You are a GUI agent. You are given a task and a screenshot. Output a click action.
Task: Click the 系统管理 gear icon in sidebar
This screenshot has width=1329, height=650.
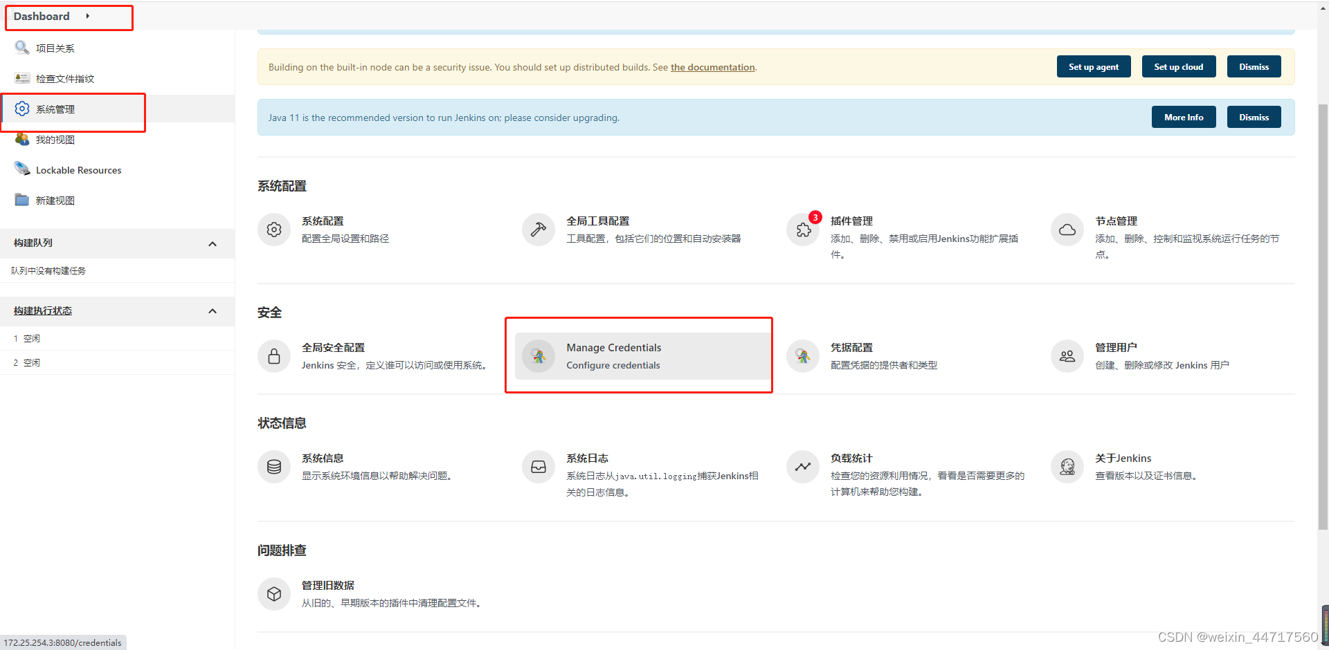pyautogui.click(x=22, y=109)
